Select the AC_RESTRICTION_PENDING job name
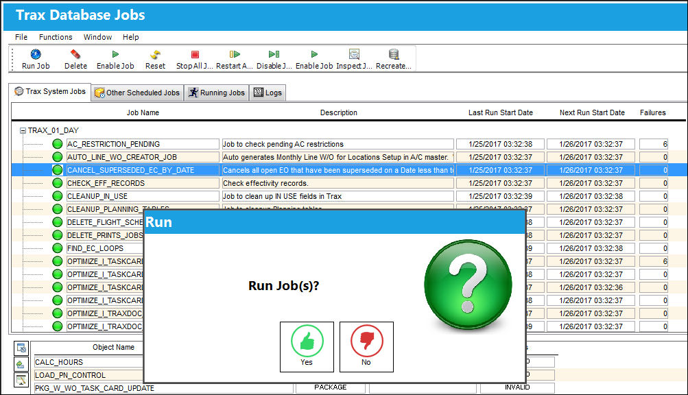688x395 pixels. (x=143, y=144)
